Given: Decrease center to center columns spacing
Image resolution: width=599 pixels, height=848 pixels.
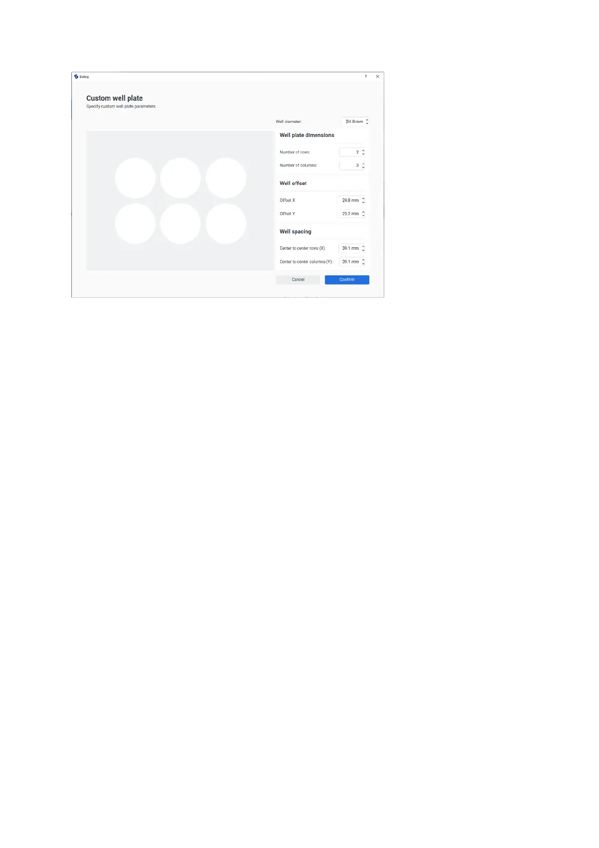Looking at the screenshot, I should [x=363, y=263].
